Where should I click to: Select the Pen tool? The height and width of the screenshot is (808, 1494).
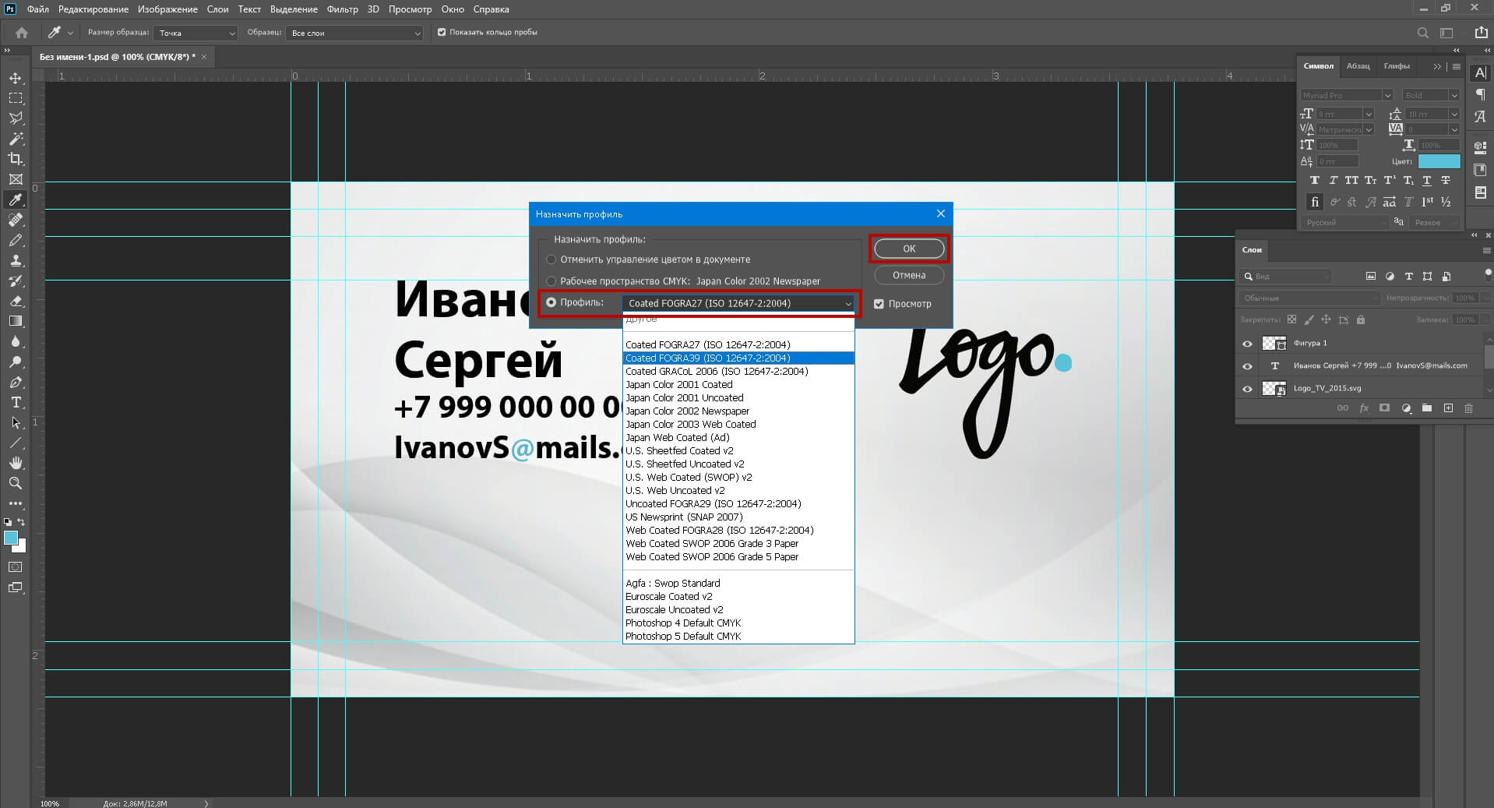coord(16,382)
